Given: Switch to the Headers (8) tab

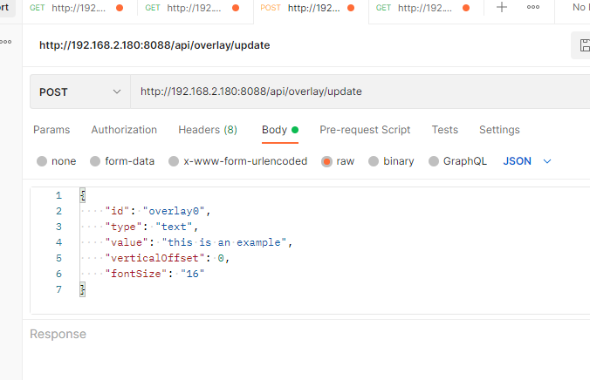Looking at the screenshot, I should tap(207, 130).
